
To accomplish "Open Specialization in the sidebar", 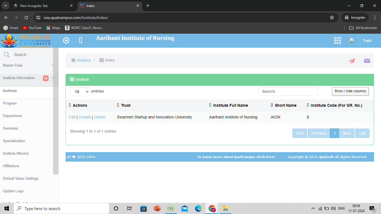I will tap(14, 141).
